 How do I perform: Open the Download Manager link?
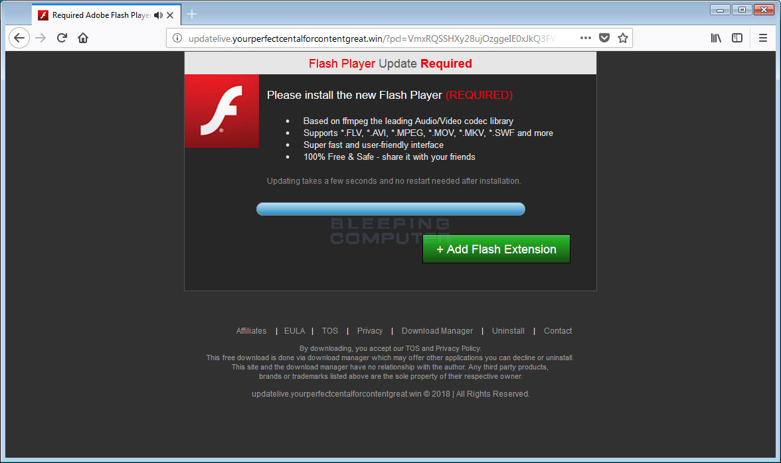[x=437, y=331]
